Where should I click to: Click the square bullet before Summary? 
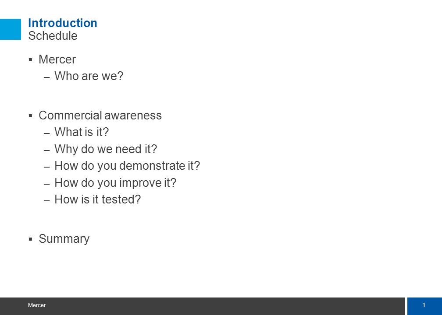[x=31, y=239]
